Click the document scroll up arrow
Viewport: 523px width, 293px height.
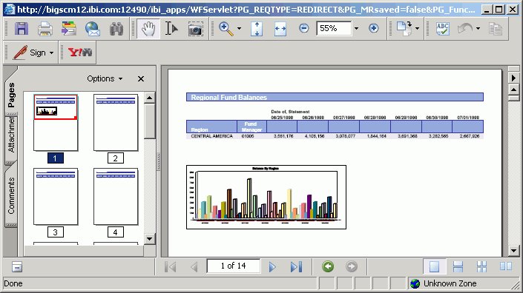(513, 90)
